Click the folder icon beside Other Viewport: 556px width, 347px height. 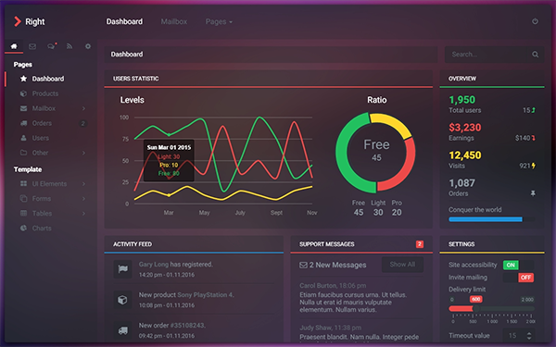(x=23, y=153)
